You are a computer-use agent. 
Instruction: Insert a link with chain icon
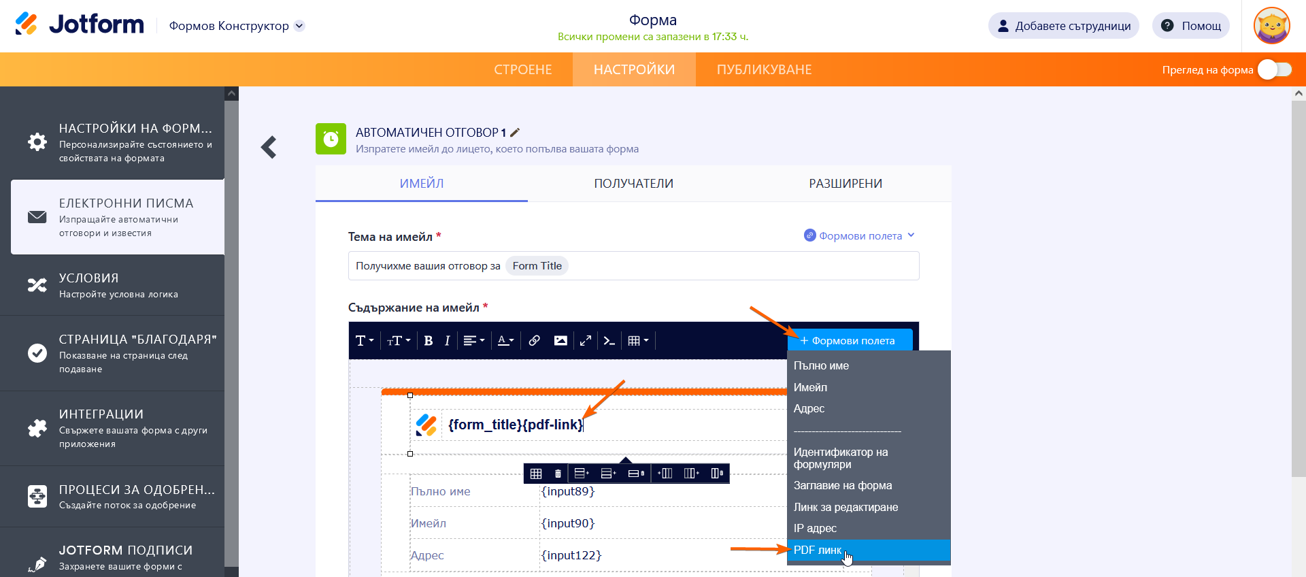[x=535, y=340]
